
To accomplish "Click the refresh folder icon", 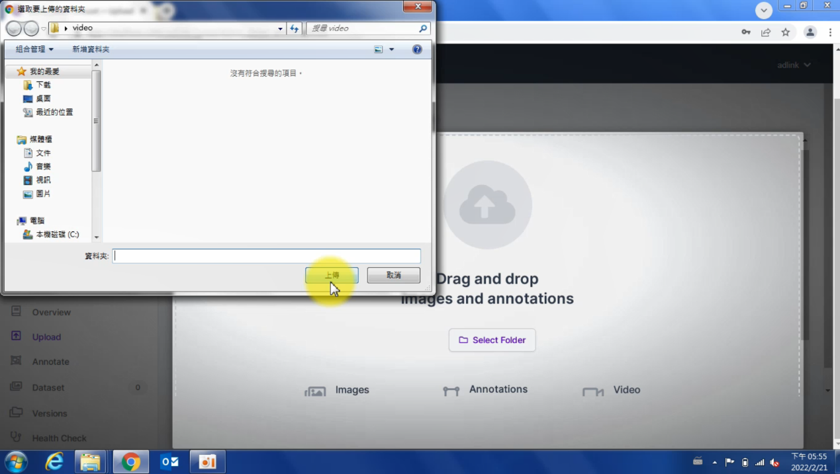I will tap(295, 28).
